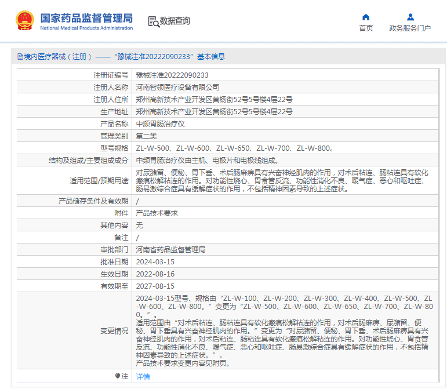The image size is (447, 389).
Task: Click the 产品名称 label
Action: pyautogui.click(x=114, y=124)
